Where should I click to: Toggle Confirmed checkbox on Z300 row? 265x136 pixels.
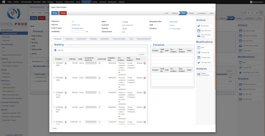[99, 63]
